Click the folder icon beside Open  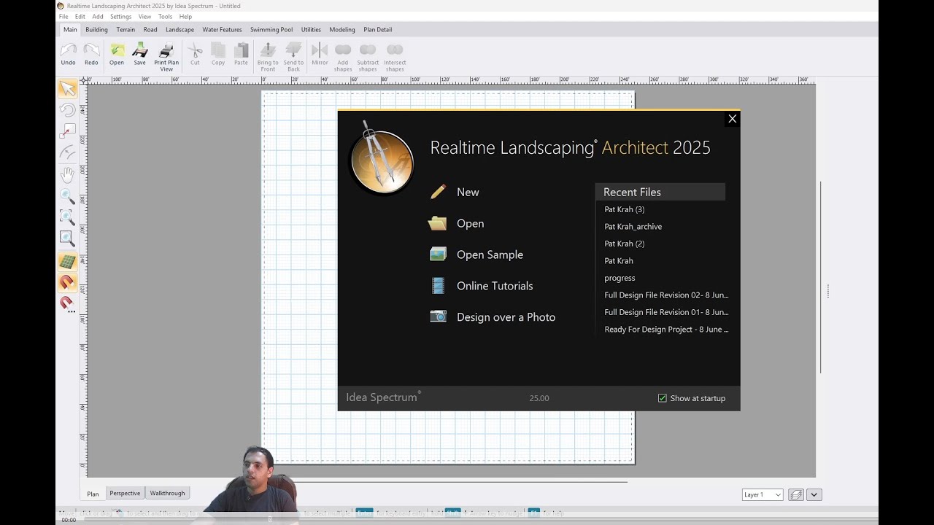point(438,223)
